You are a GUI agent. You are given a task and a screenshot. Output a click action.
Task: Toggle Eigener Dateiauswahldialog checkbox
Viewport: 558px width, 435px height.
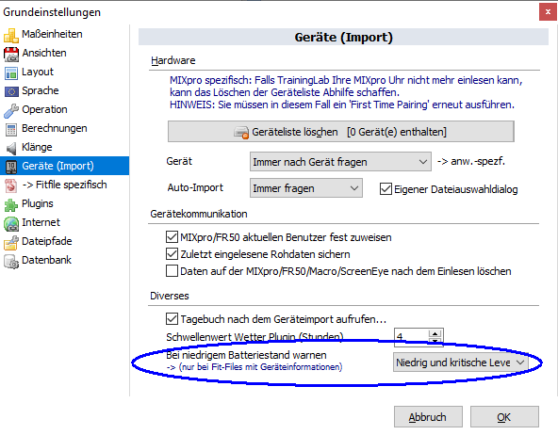[x=386, y=189]
